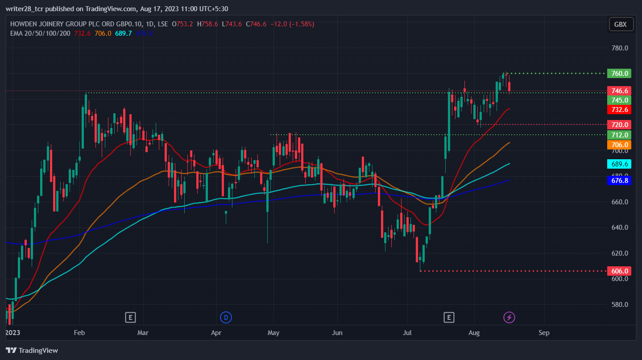Click the 600.0 price scale value
Image resolution: width=642 pixels, height=360 pixels.
point(620,279)
